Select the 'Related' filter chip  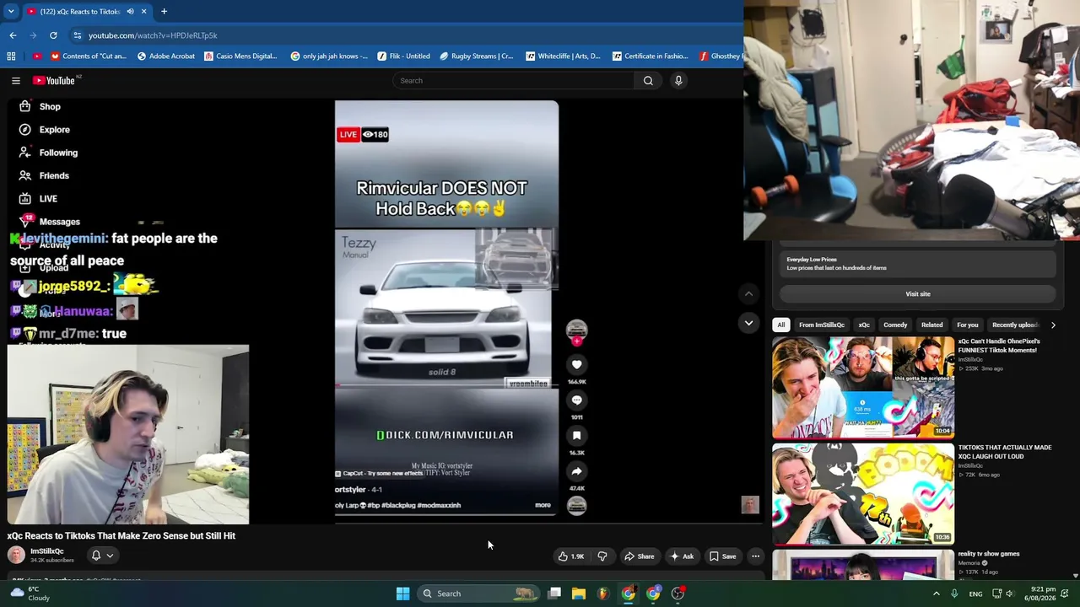pyautogui.click(x=932, y=325)
